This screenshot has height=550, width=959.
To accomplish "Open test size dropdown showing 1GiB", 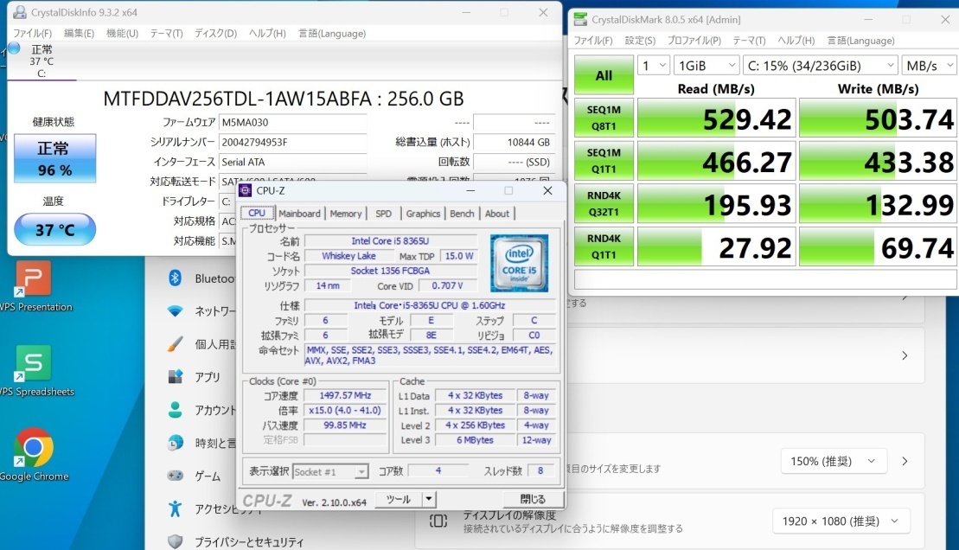I will click(x=706, y=66).
